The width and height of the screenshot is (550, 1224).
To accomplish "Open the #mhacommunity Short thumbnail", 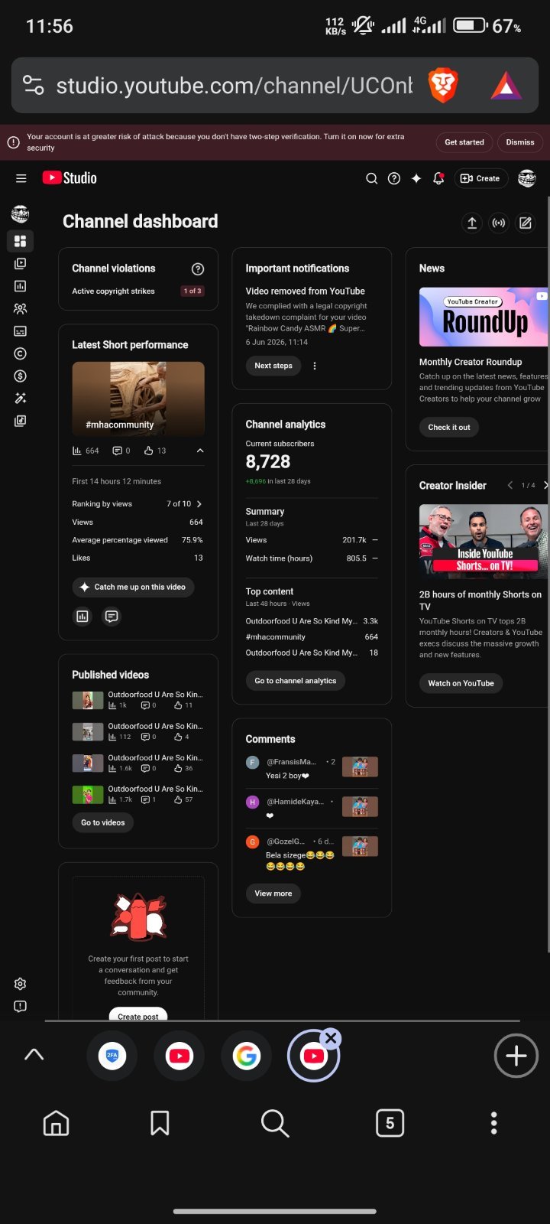I will pyautogui.click(x=138, y=399).
